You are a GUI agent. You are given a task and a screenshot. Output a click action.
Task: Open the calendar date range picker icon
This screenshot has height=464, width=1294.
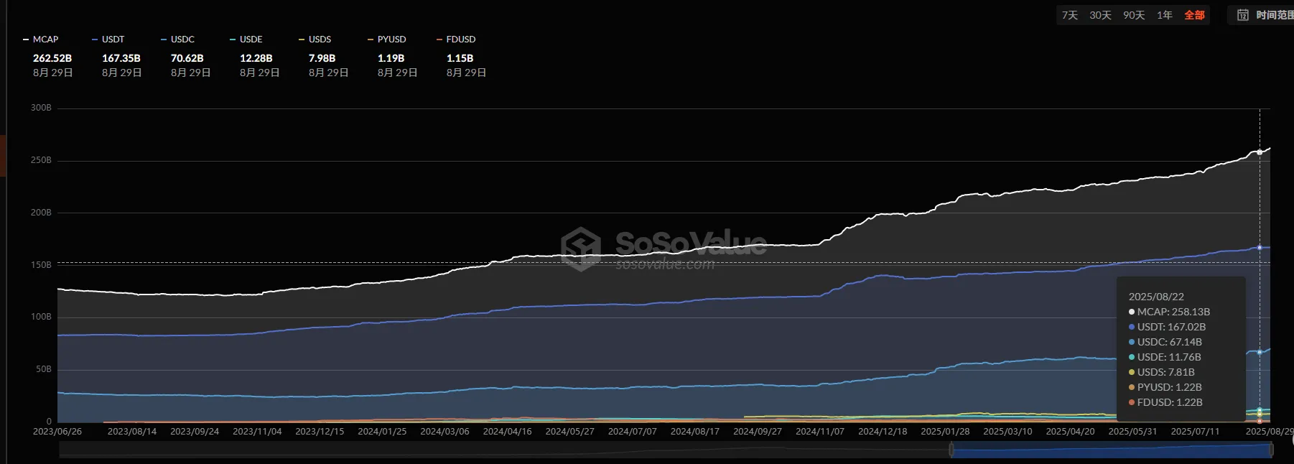pos(1242,15)
